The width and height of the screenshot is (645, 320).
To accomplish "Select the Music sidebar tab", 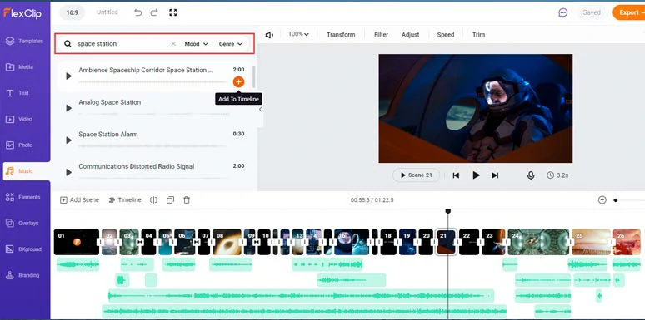I will [x=26, y=171].
